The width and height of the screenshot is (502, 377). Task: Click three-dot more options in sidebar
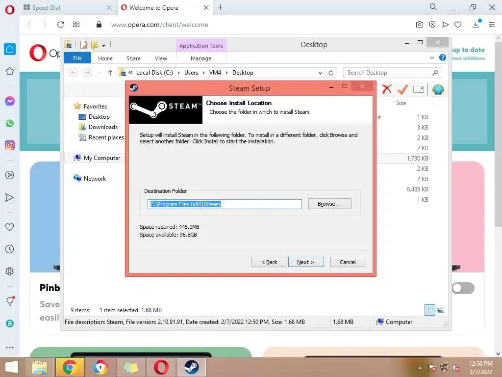pos(10,347)
